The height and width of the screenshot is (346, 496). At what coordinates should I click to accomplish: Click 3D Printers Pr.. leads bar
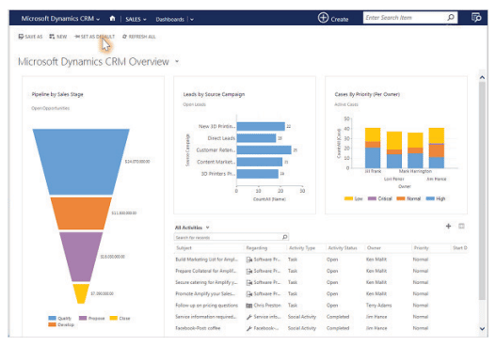coord(258,174)
